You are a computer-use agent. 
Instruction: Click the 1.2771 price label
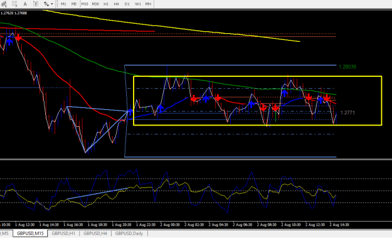[347, 112]
